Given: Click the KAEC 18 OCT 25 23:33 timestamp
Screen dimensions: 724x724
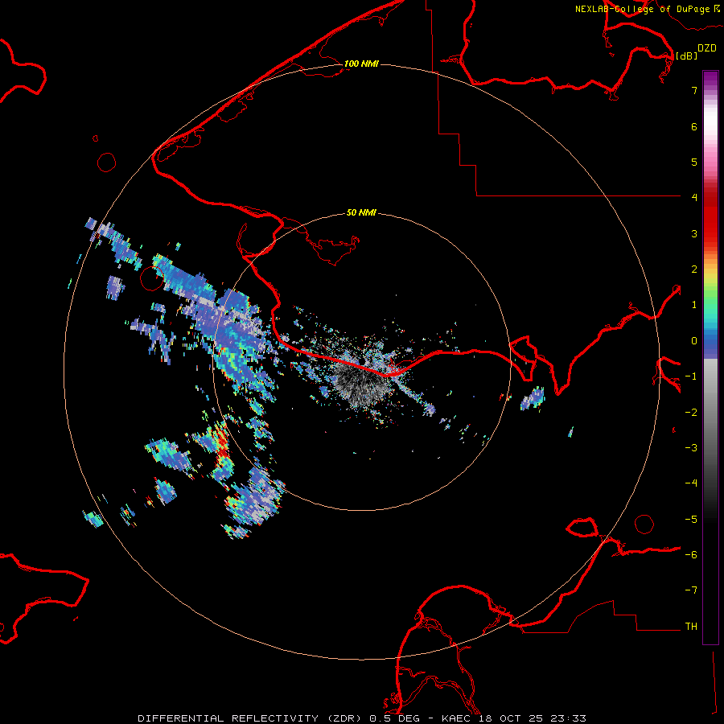Looking at the screenshot, I should [x=514, y=718].
